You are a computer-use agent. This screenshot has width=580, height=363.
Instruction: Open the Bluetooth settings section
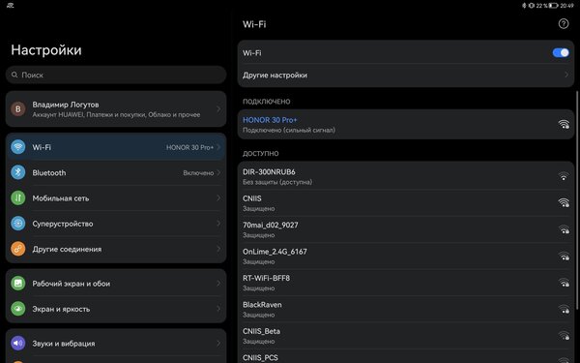click(116, 172)
